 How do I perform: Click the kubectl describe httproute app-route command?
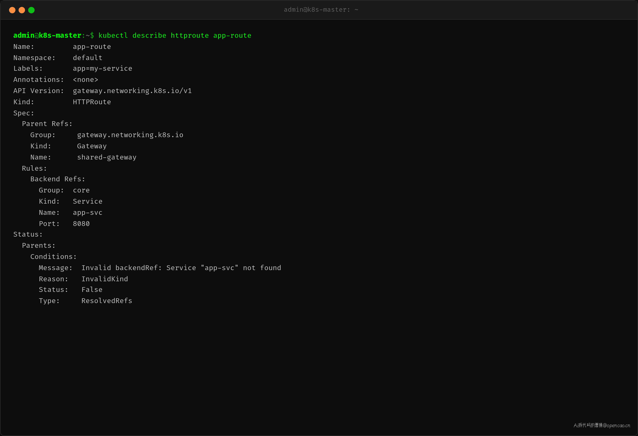(x=175, y=36)
